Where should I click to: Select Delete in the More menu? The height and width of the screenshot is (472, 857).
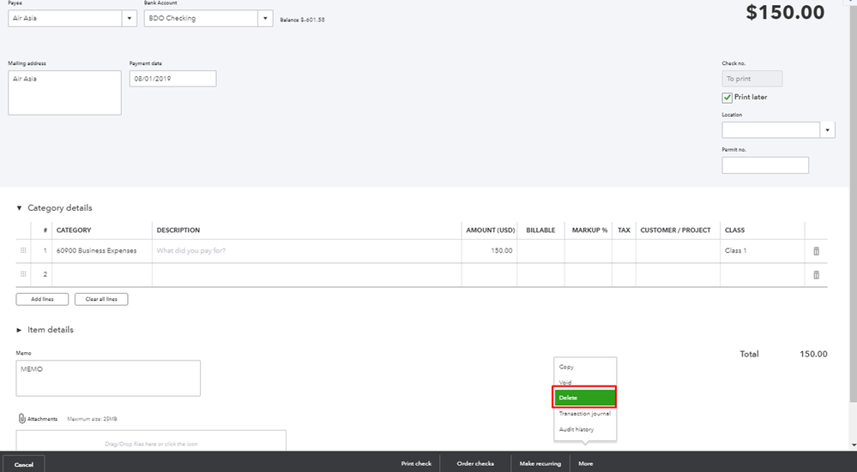[x=584, y=397]
